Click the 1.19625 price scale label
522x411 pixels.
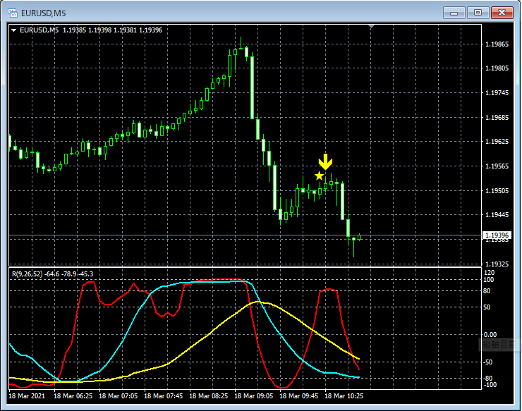click(x=497, y=142)
